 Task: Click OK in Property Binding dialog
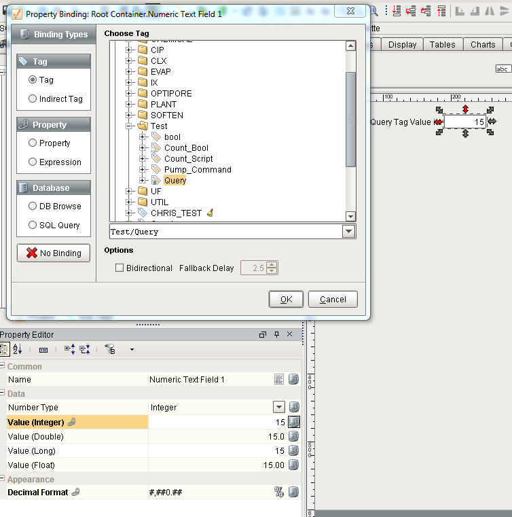tap(286, 300)
